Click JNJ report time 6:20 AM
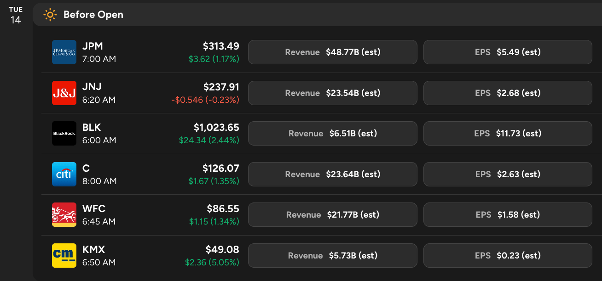This screenshot has width=602, height=281. point(99,100)
